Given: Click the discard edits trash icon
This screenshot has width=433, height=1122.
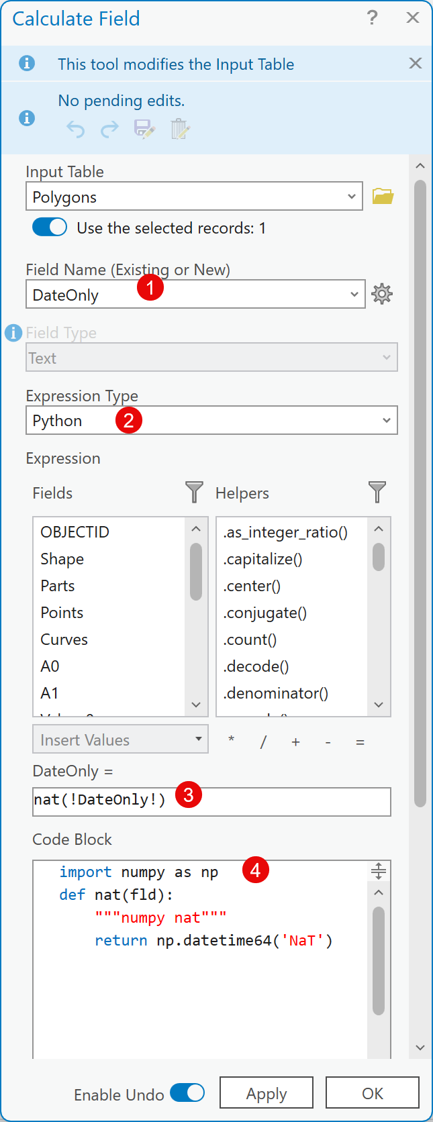Looking at the screenshot, I should 180,129.
